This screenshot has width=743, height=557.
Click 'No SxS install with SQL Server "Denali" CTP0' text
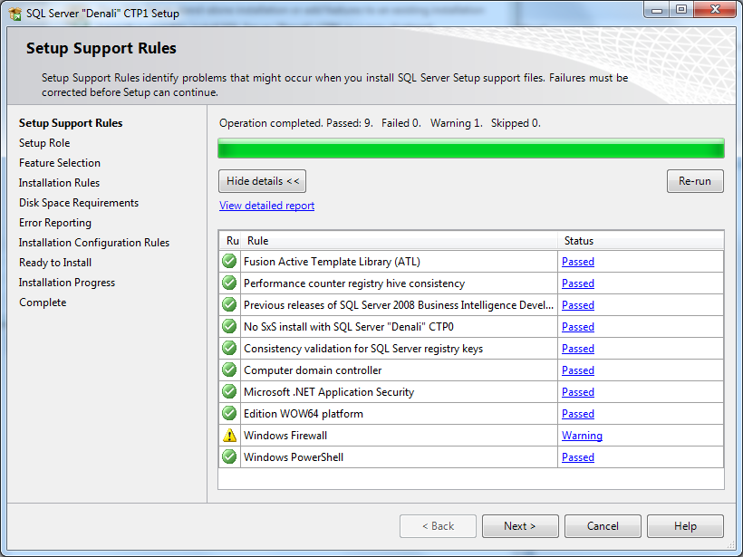coord(348,327)
